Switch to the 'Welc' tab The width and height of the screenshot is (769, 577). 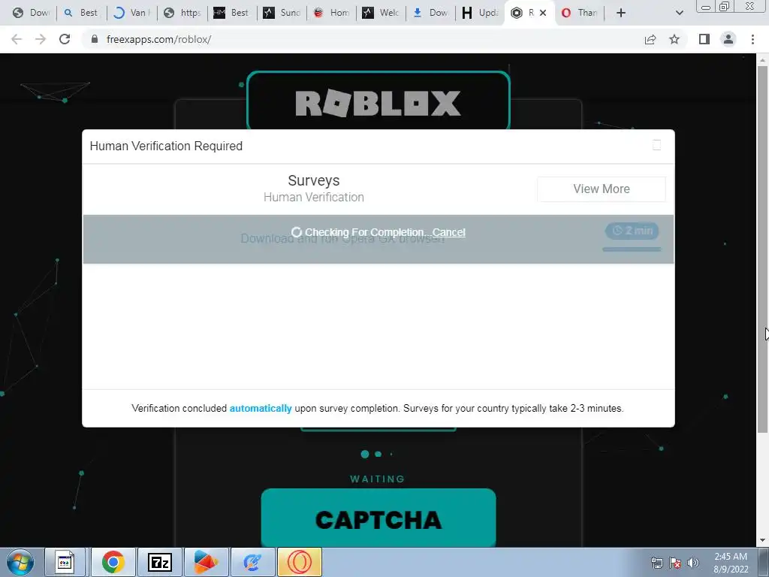[381, 13]
